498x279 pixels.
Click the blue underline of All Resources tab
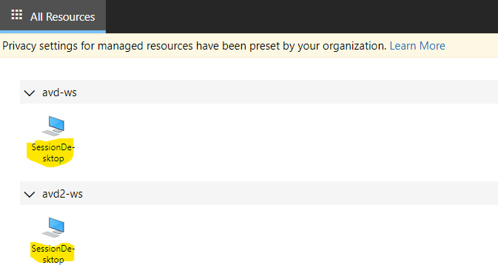(x=53, y=32)
